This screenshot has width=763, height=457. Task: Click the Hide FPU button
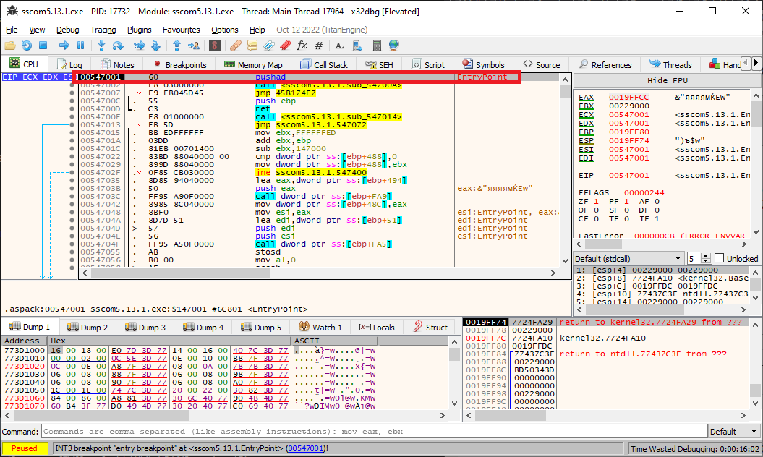click(x=667, y=80)
